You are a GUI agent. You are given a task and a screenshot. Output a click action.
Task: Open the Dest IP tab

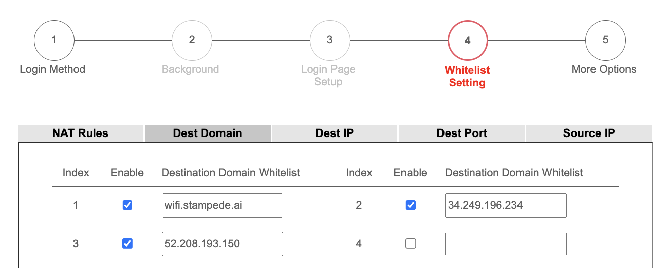335,133
